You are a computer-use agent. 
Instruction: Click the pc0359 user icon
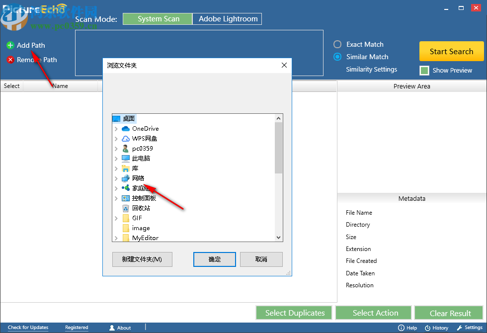coord(126,149)
